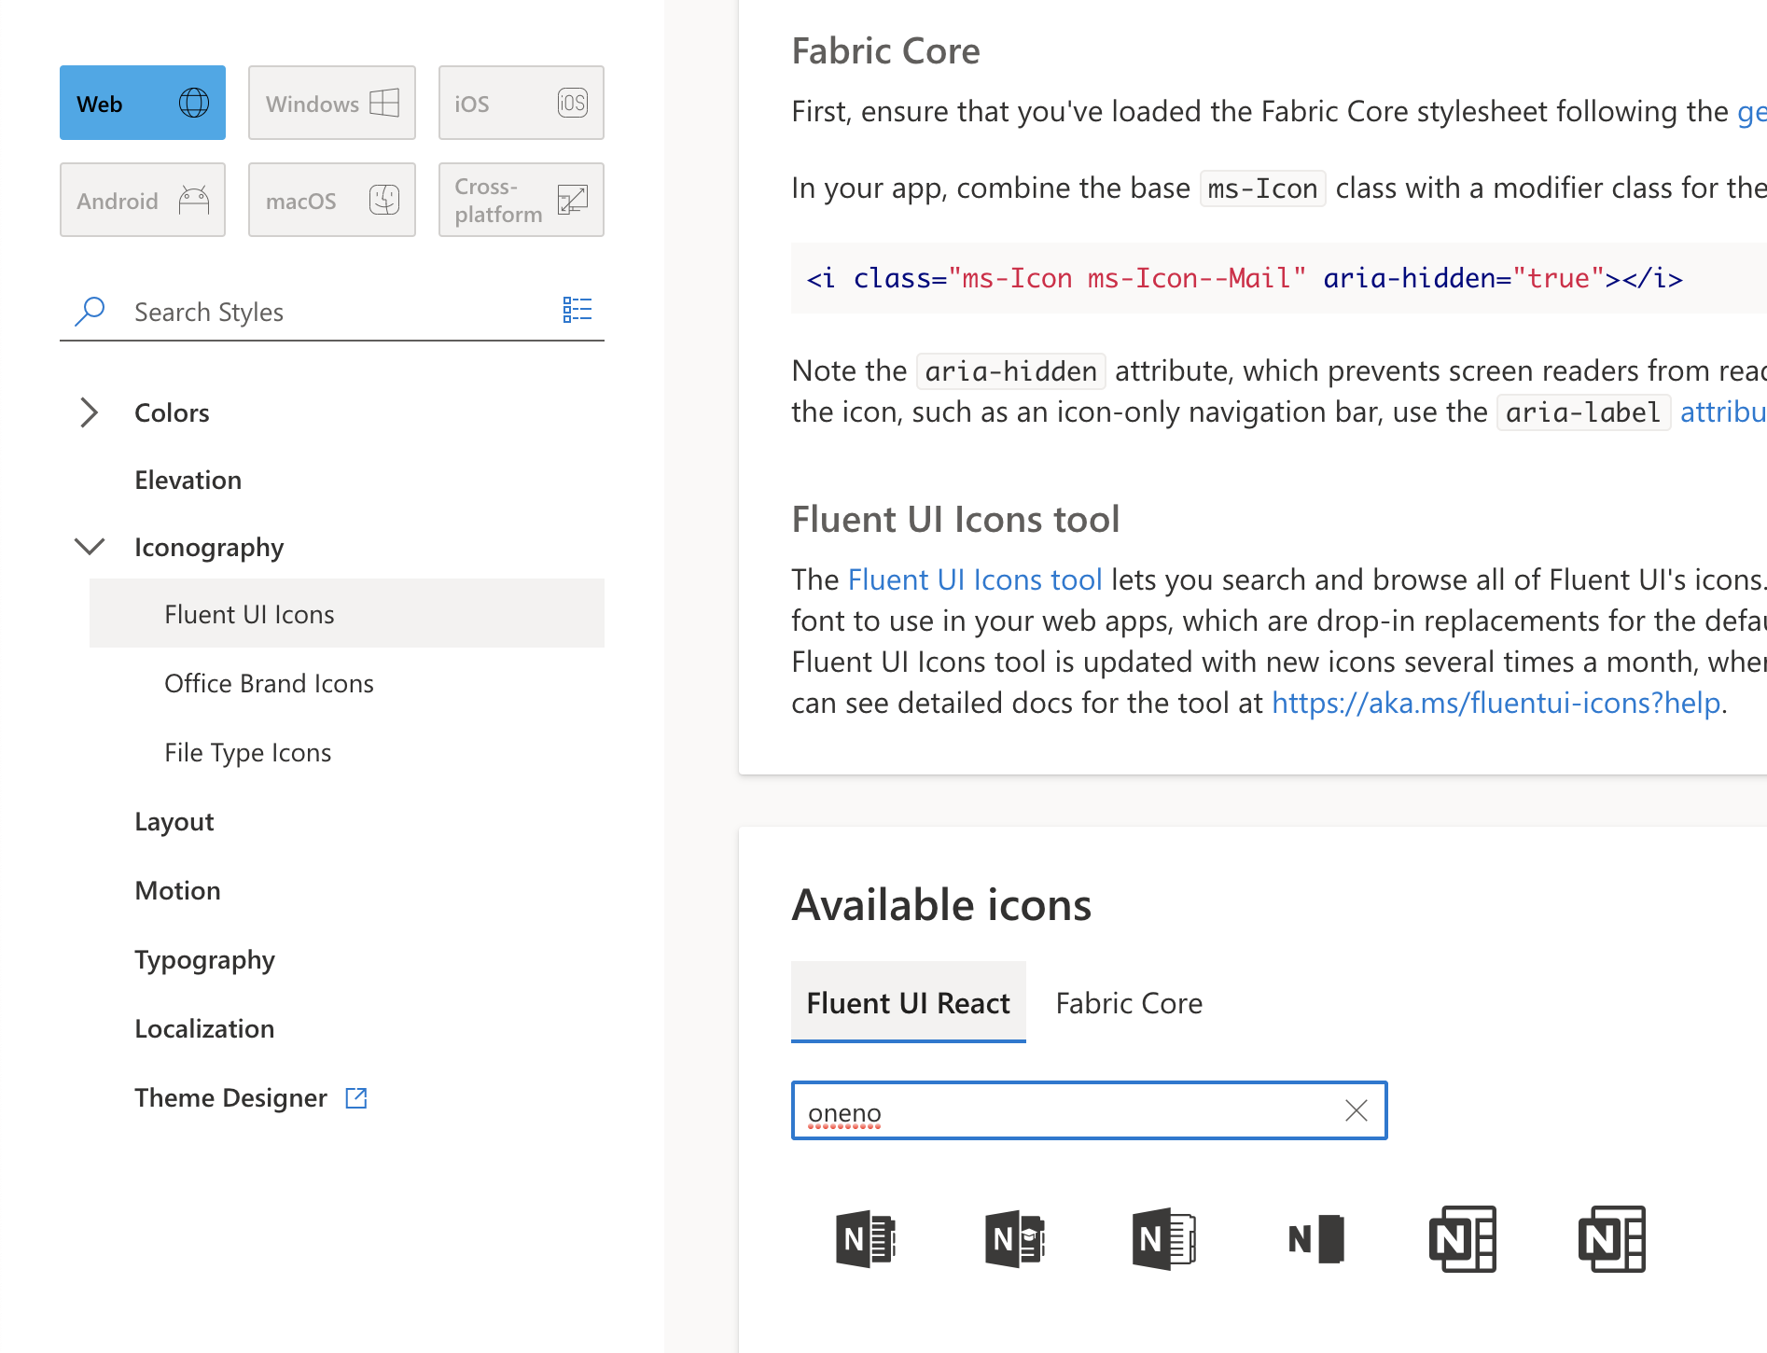Switch to the Windows platform
This screenshot has width=1767, height=1353.
[x=332, y=103]
